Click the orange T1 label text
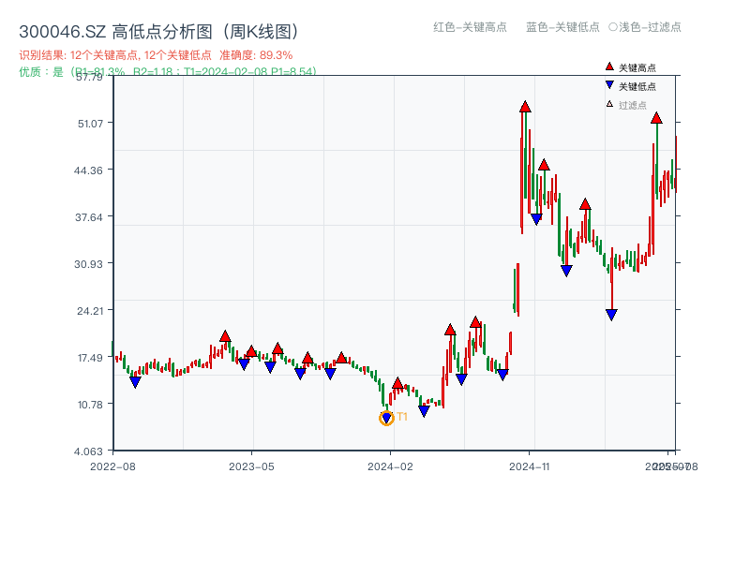This screenshot has height=562, width=750. click(402, 417)
